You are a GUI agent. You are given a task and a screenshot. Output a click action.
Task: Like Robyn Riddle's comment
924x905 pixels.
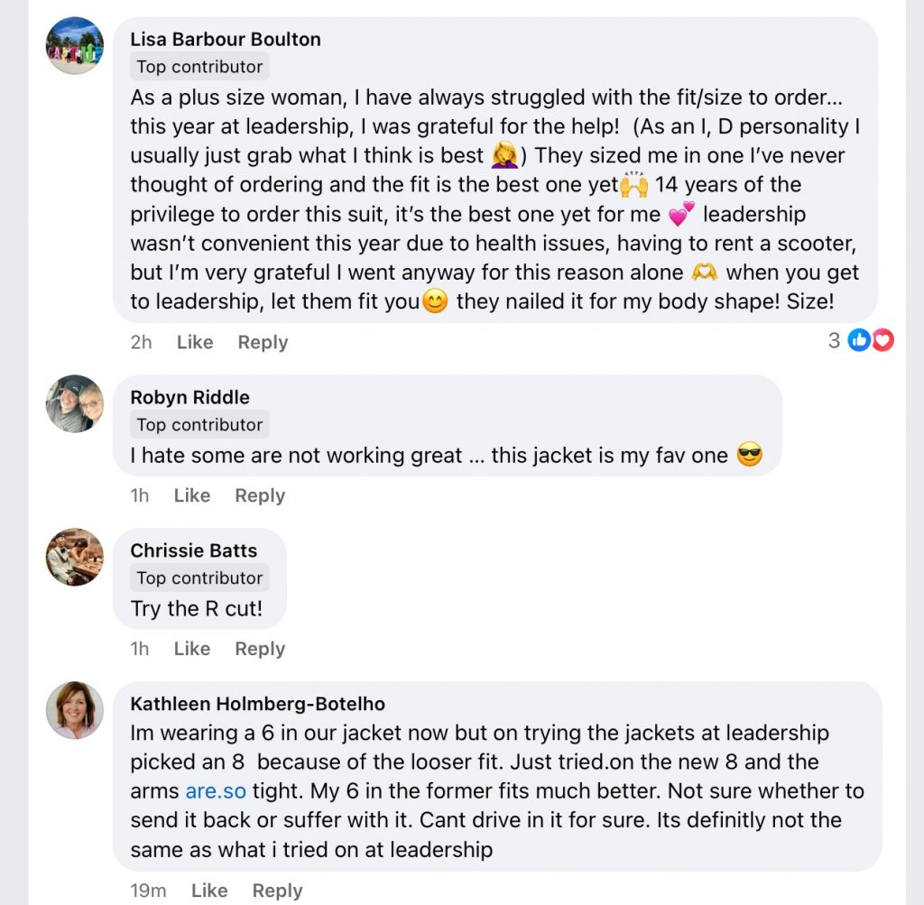[x=191, y=495]
